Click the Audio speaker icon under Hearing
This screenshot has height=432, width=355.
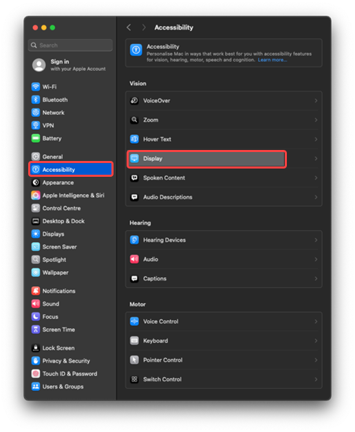[x=134, y=259]
